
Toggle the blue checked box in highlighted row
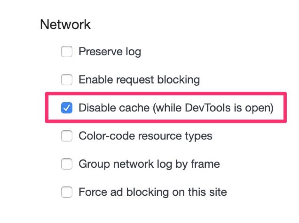pyautogui.click(x=67, y=108)
